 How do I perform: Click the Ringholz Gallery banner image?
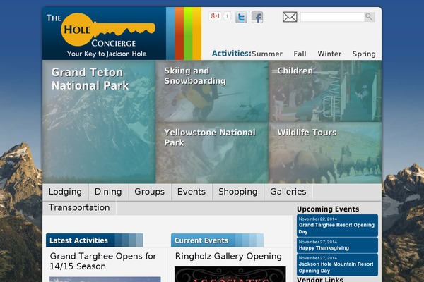(x=230, y=274)
